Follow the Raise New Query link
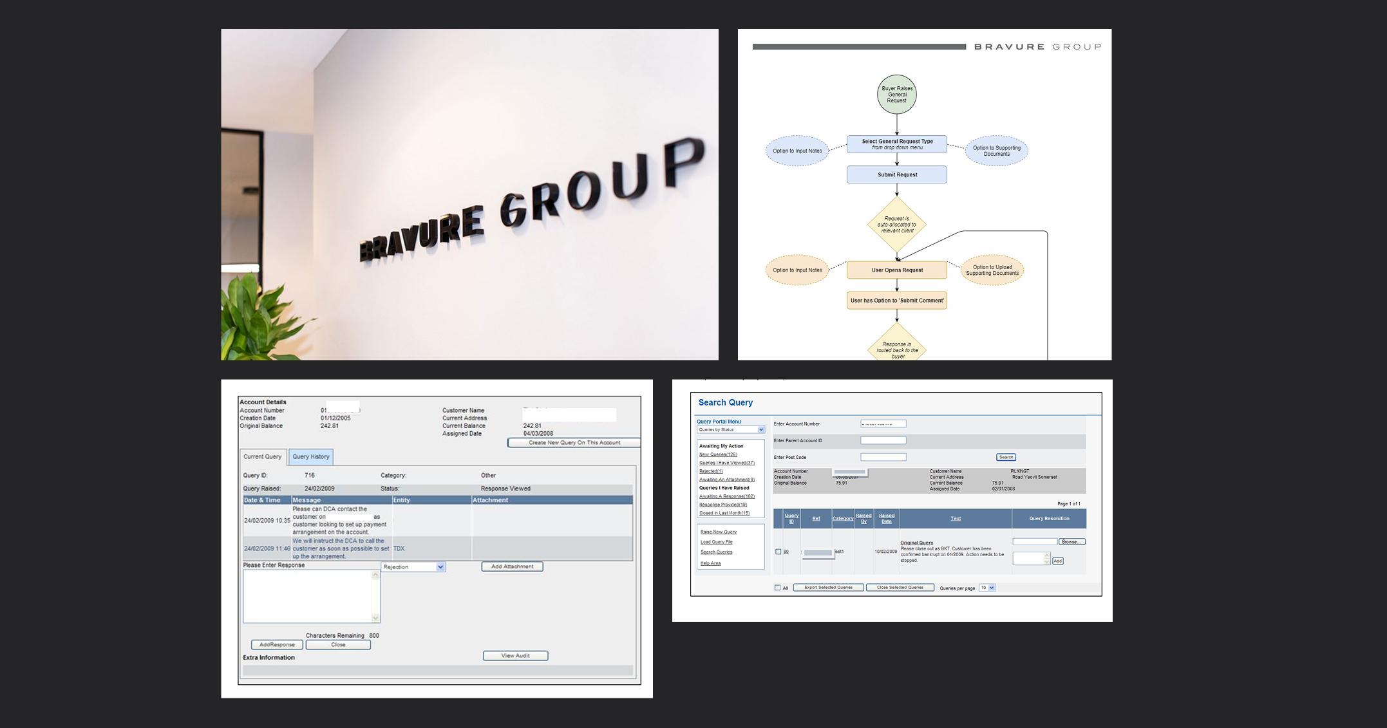This screenshot has width=1387, height=728. [x=718, y=532]
